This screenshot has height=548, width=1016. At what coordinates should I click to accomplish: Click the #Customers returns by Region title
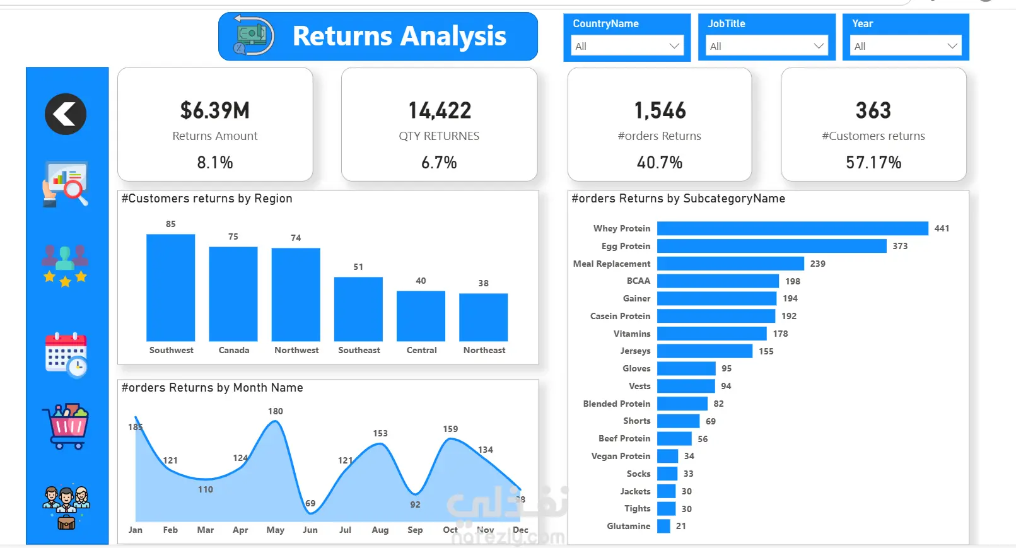click(207, 199)
